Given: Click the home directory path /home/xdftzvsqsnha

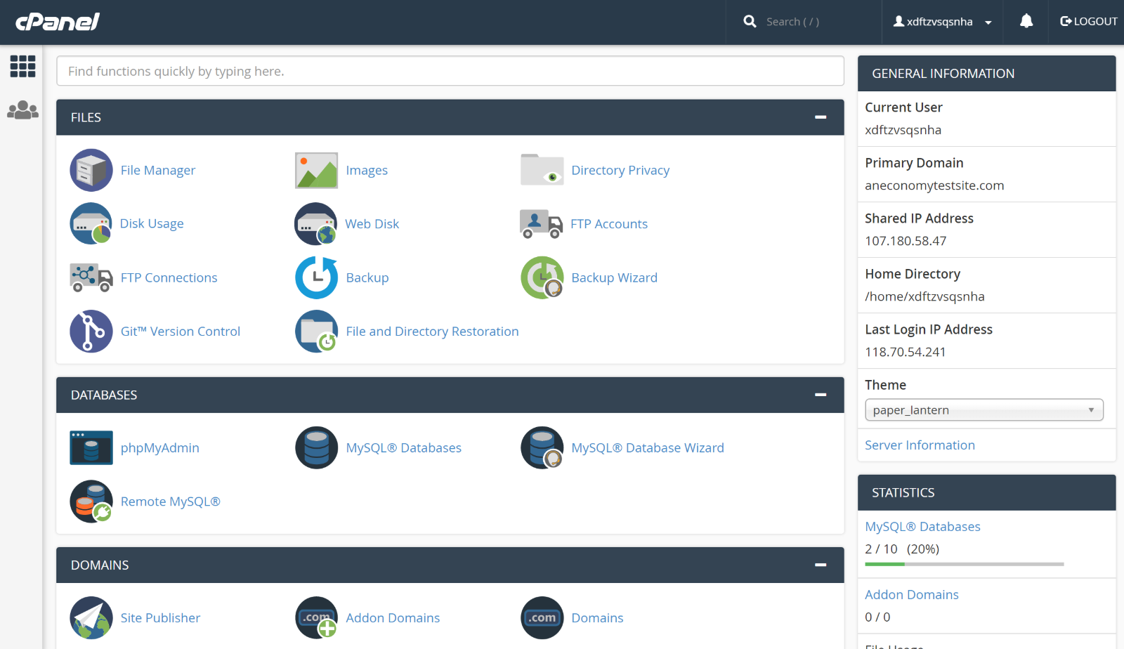Looking at the screenshot, I should point(924,296).
